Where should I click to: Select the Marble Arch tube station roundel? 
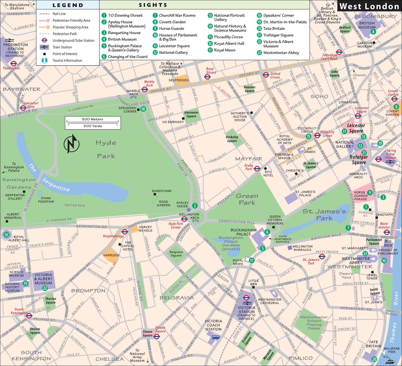144,89
